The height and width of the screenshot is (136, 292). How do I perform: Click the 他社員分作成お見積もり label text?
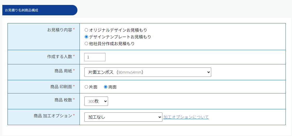112,44
